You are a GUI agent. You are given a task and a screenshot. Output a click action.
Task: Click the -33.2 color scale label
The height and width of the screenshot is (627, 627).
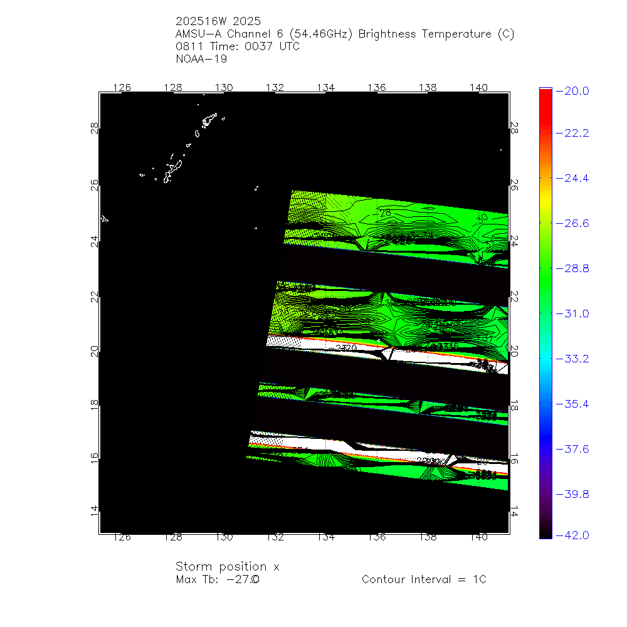[572, 359]
